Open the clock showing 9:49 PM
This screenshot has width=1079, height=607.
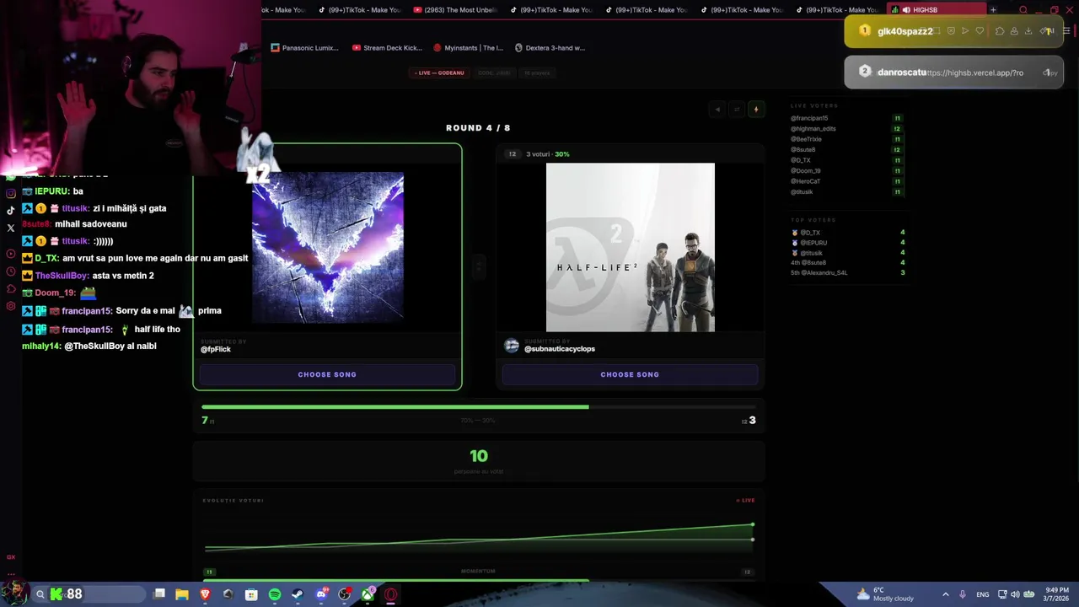click(1057, 594)
